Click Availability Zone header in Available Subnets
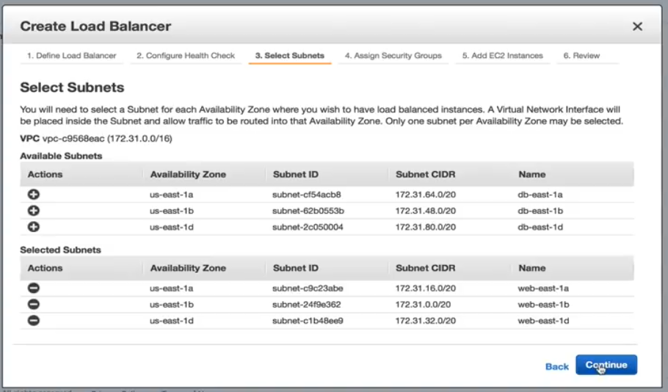 coord(188,175)
